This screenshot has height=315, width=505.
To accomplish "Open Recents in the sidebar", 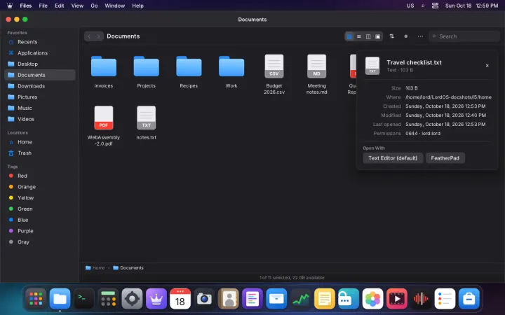I will [x=39, y=42].
